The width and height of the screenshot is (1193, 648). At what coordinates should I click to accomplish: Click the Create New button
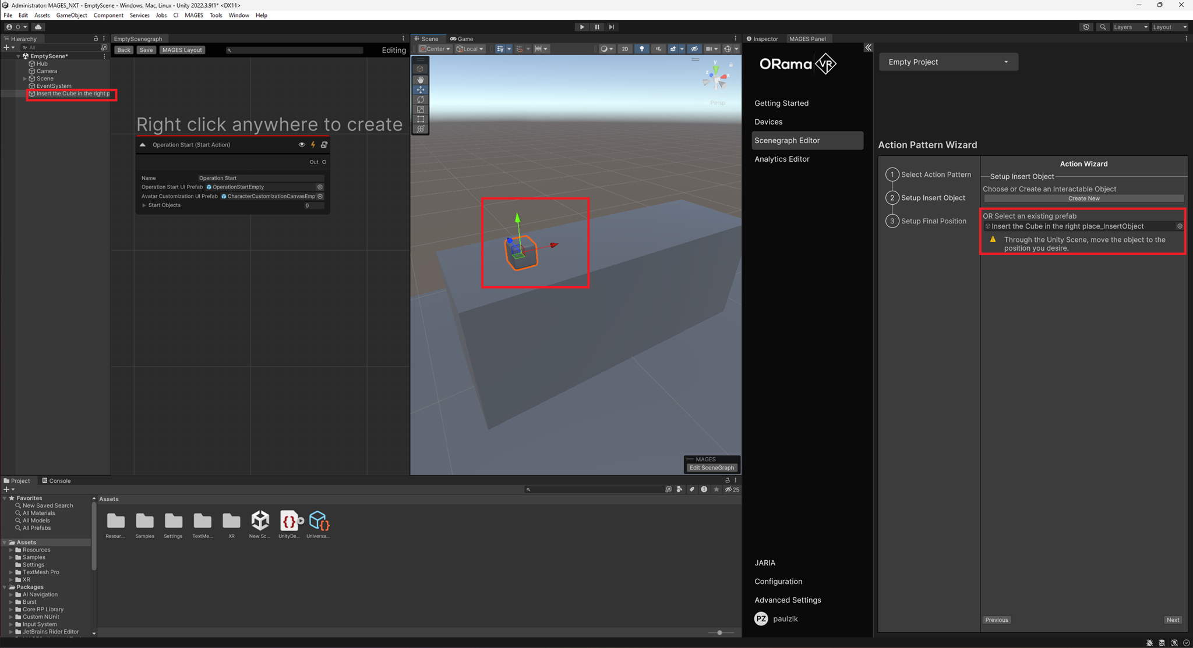tap(1083, 198)
